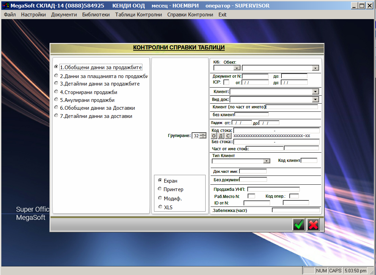Screen dimensions: 376x275
Task: Cancel using the red X button
Action: 313,225
